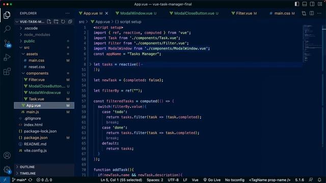Open Explorer views and more actions menu

pos(67,13)
